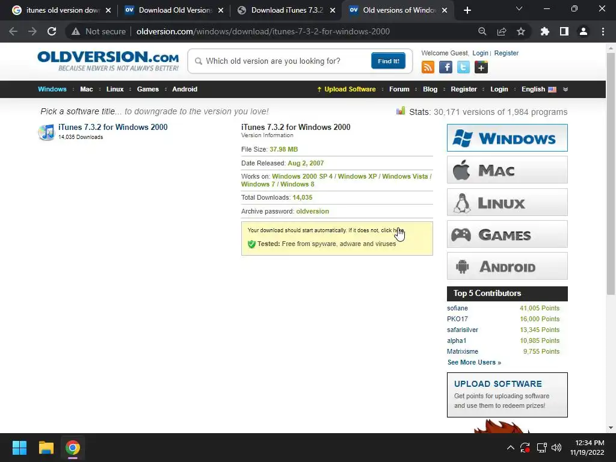Screen dimensions: 616x462
Task: Click the Not secure warning icon
Action: click(x=76, y=31)
